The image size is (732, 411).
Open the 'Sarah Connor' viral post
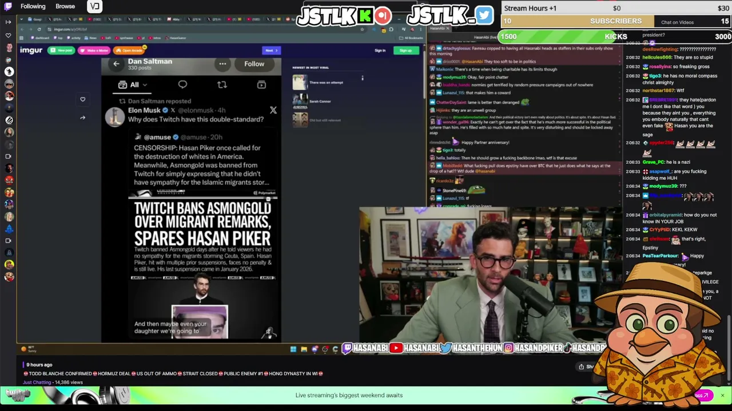click(x=320, y=102)
